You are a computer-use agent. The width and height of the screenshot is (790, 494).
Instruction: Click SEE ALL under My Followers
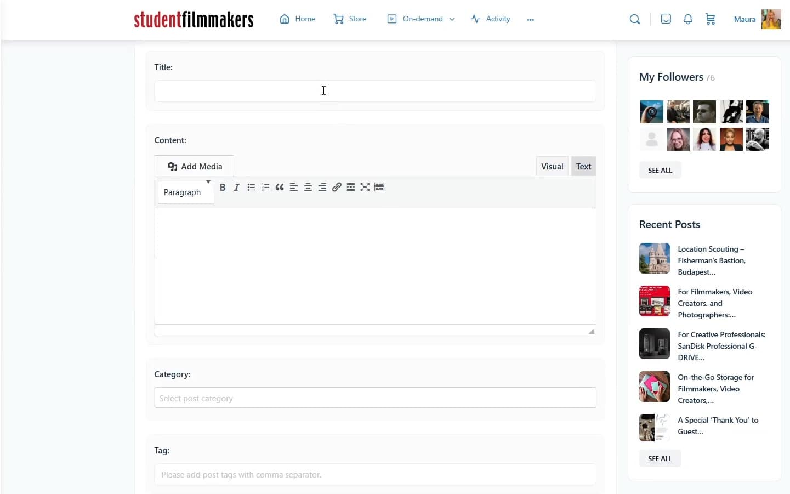660,170
